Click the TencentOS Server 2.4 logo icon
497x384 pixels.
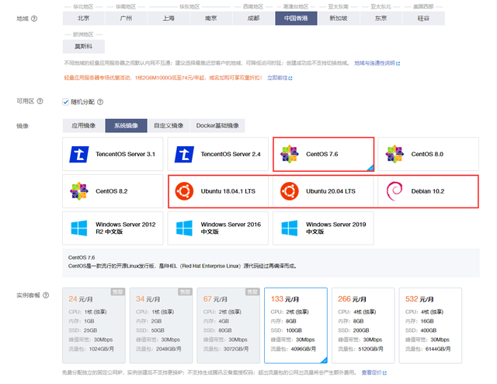tap(184, 154)
